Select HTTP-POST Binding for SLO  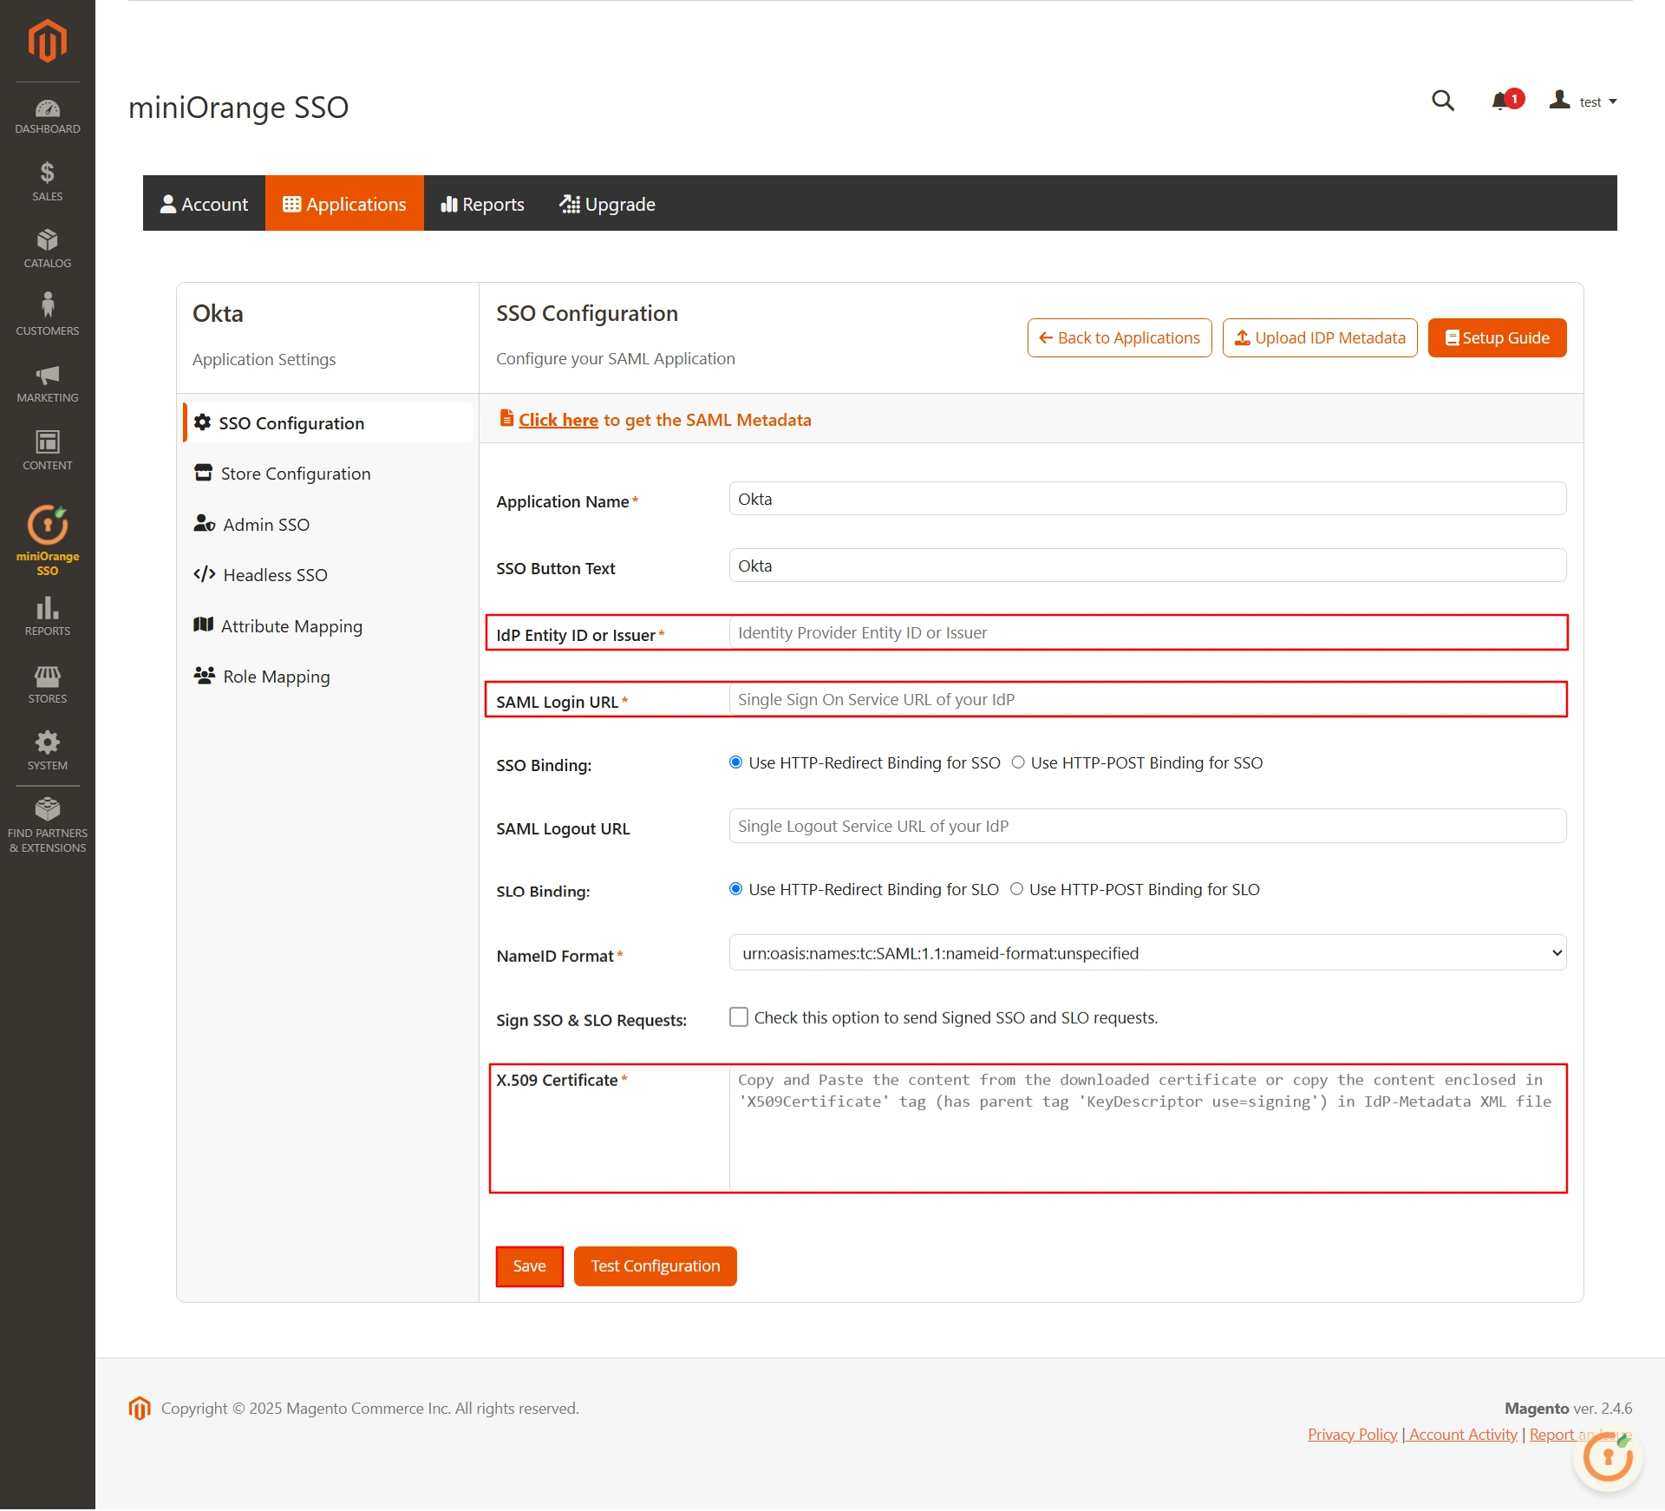[1015, 888]
